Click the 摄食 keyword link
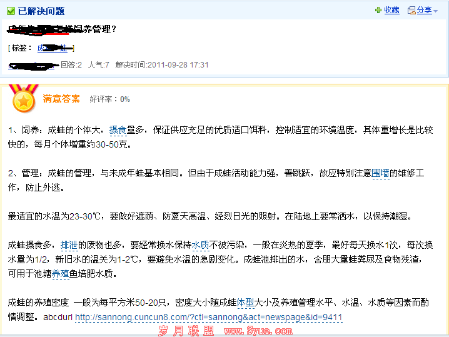This screenshot has height=337, width=449. 118,130
